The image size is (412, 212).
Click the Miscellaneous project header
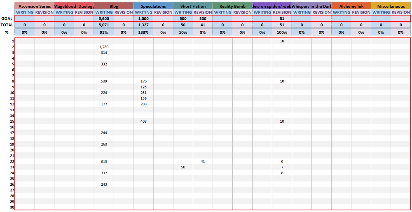click(391, 6)
